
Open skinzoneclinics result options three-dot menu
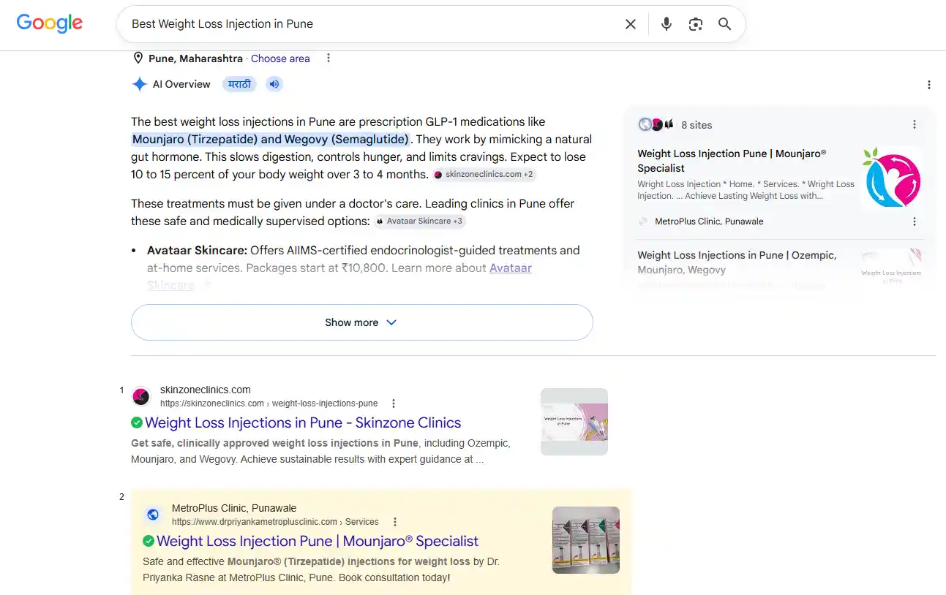[x=394, y=403]
